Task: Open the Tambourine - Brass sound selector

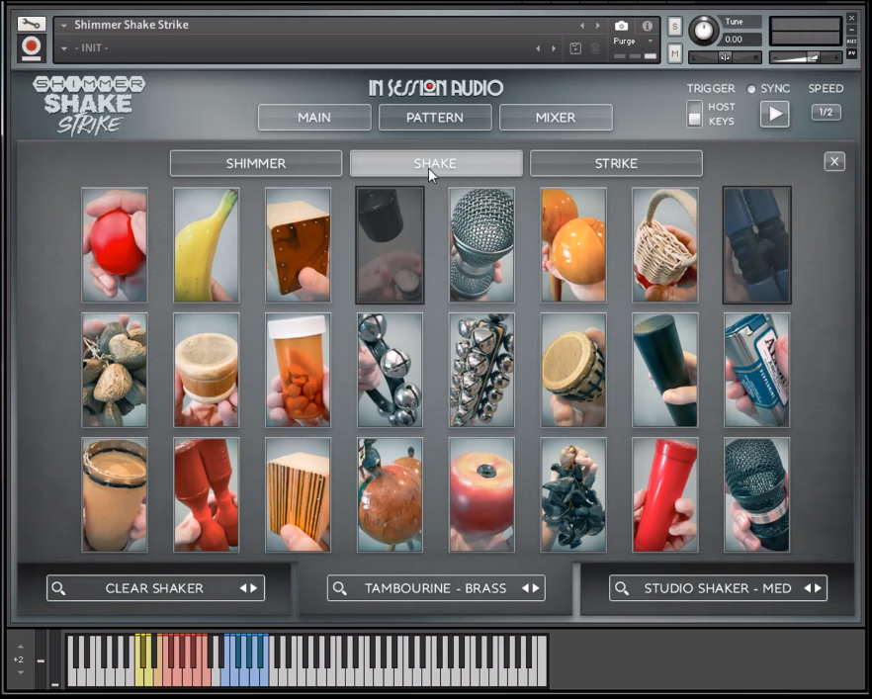Action: (x=436, y=588)
